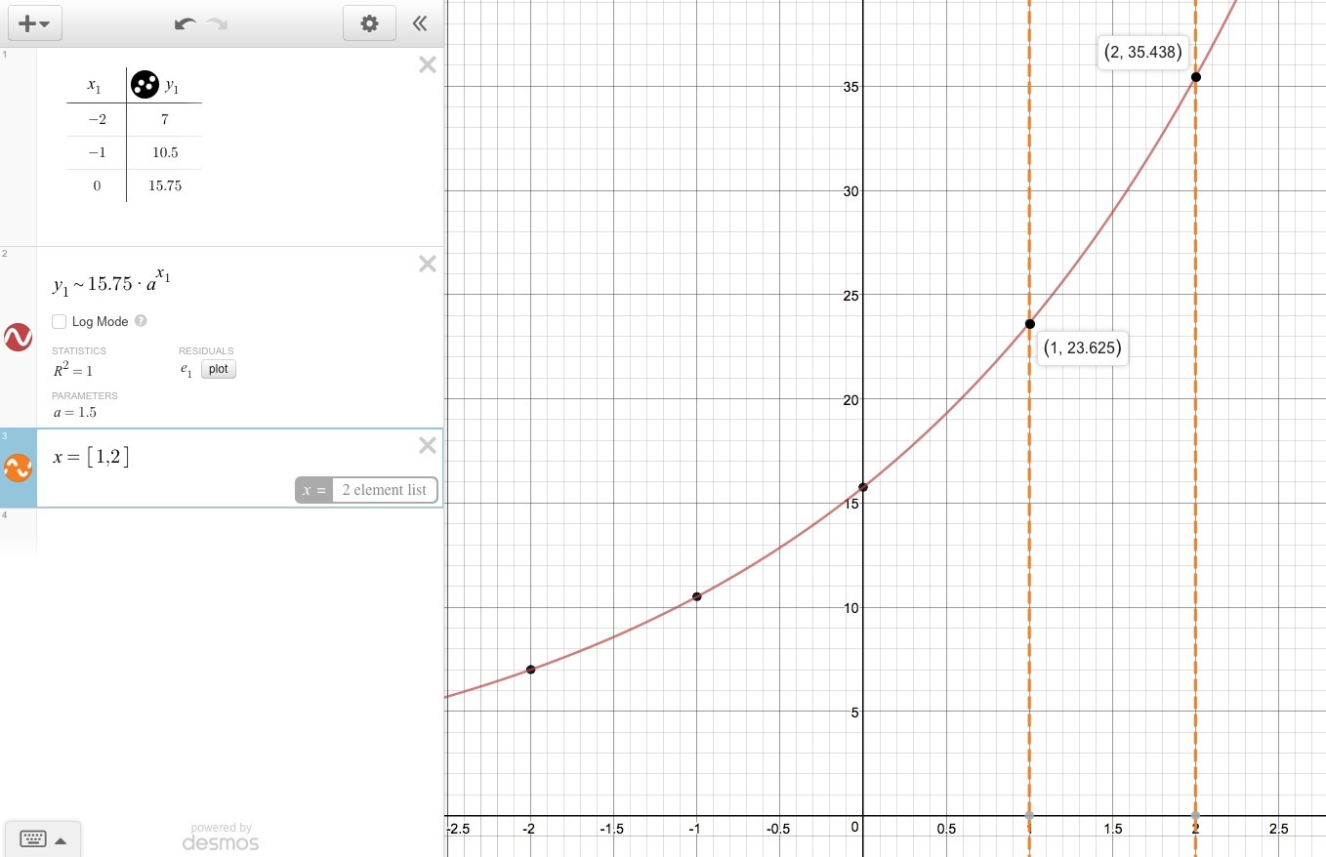Show the on-screen keyboard
Viewport: 1326px width, 857px height.
[33, 839]
